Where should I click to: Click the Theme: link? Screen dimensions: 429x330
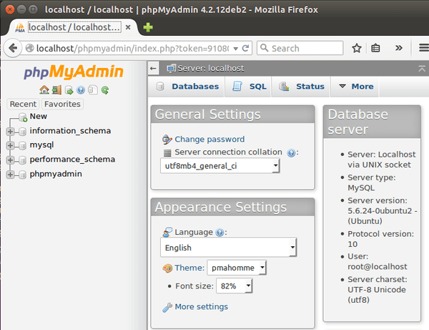(189, 268)
